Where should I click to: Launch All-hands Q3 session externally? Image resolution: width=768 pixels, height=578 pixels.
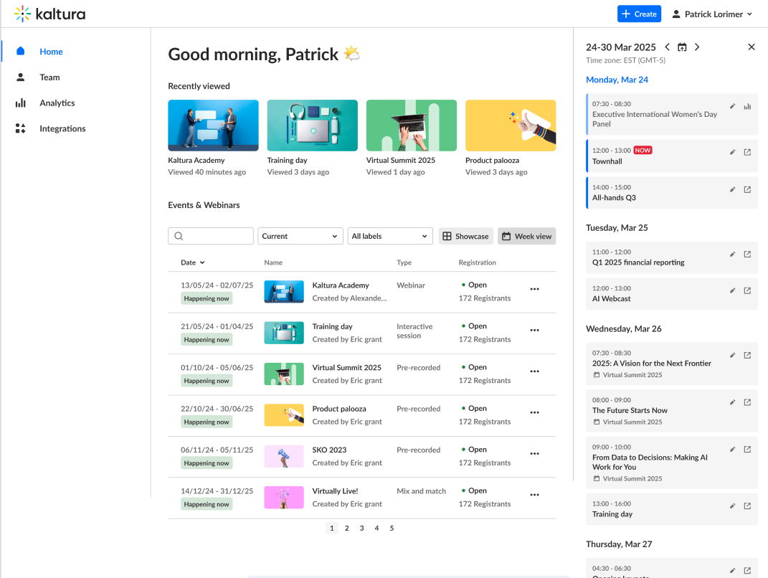tap(747, 189)
